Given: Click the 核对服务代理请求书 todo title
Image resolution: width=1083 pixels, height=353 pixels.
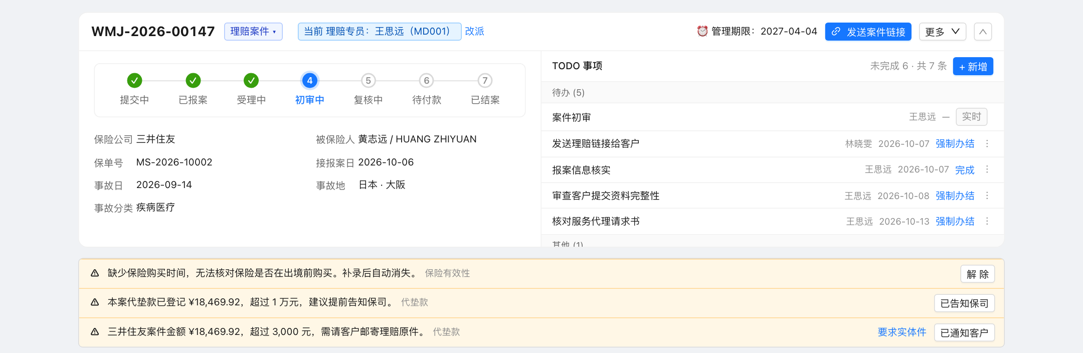Looking at the screenshot, I should pyautogui.click(x=596, y=222).
